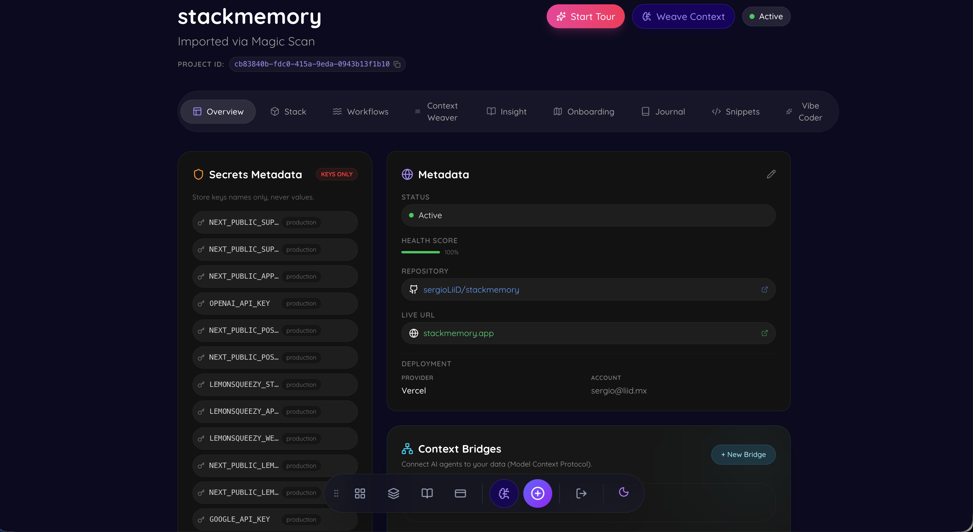Open live URL external link icon

(x=764, y=333)
